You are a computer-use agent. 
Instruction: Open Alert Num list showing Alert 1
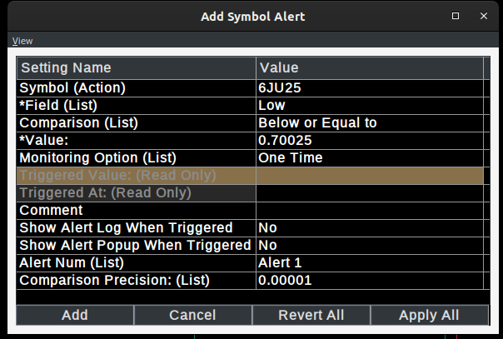coord(369,262)
